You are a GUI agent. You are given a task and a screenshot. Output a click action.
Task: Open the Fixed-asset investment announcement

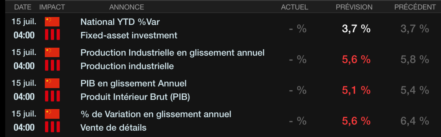(x=129, y=35)
